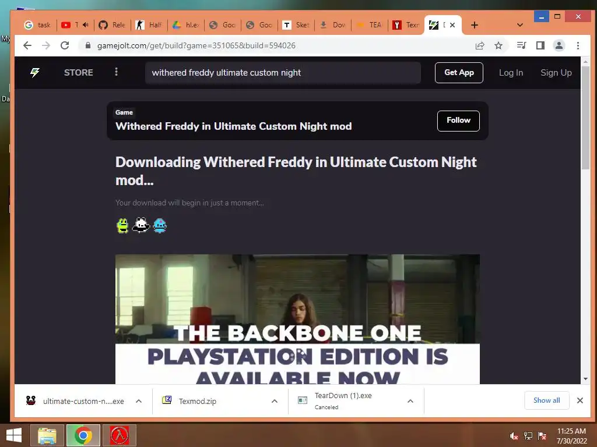Click the Game Jolt search field
This screenshot has width=597, height=447.
tap(283, 73)
